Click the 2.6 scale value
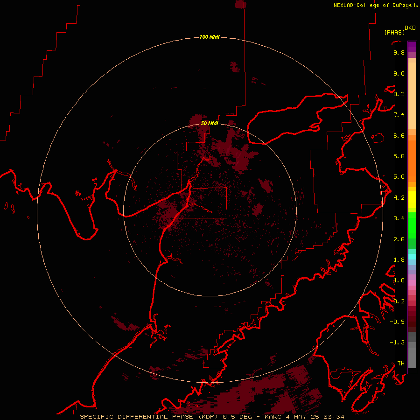Image resolution: width=420 pixels, height=420 pixels. (399, 239)
